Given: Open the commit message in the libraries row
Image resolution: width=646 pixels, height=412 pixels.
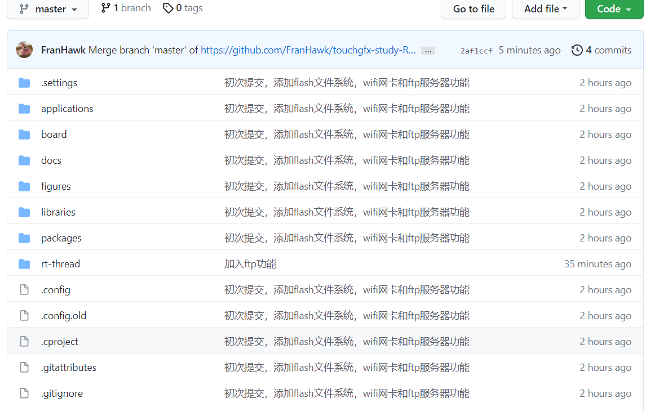Looking at the screenshot, I should point(347,212).
